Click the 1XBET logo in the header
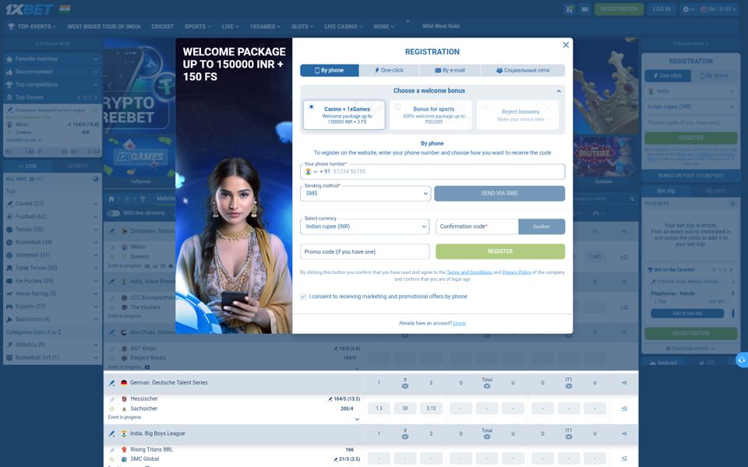The width and height of the screenshot is (748, 467). [30, 9]
